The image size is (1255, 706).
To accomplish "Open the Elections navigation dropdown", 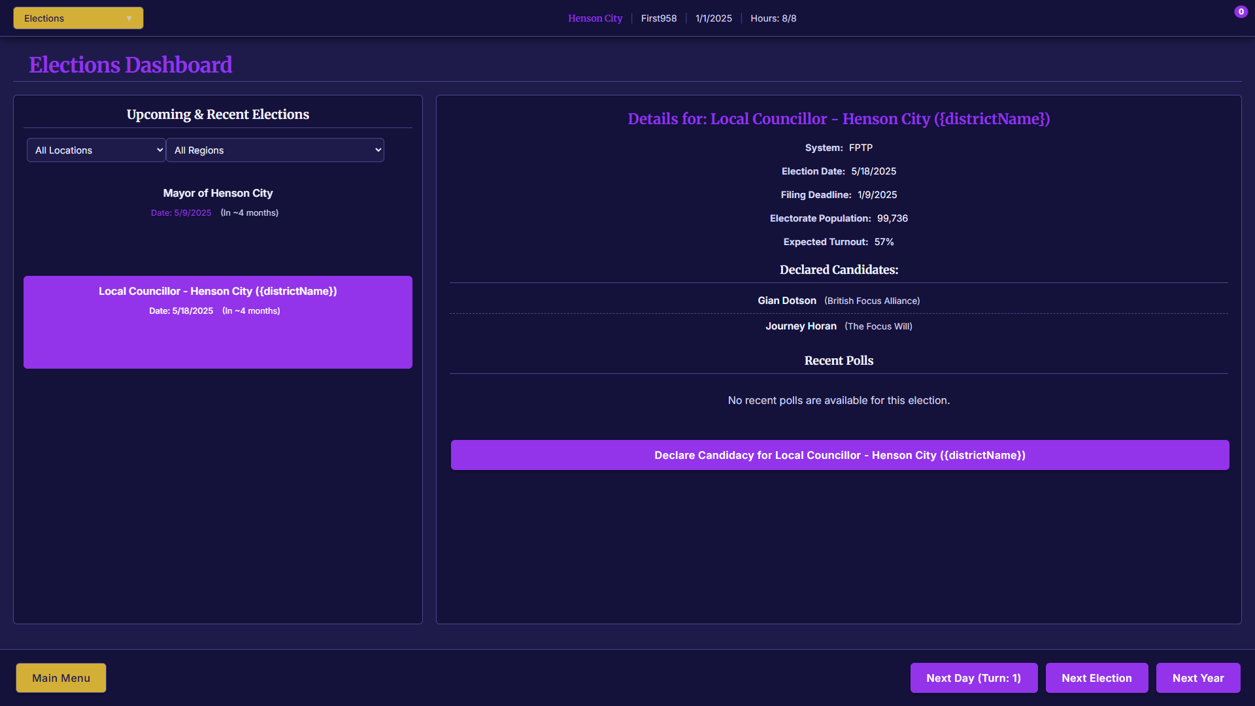I will (x=78, y=18).
